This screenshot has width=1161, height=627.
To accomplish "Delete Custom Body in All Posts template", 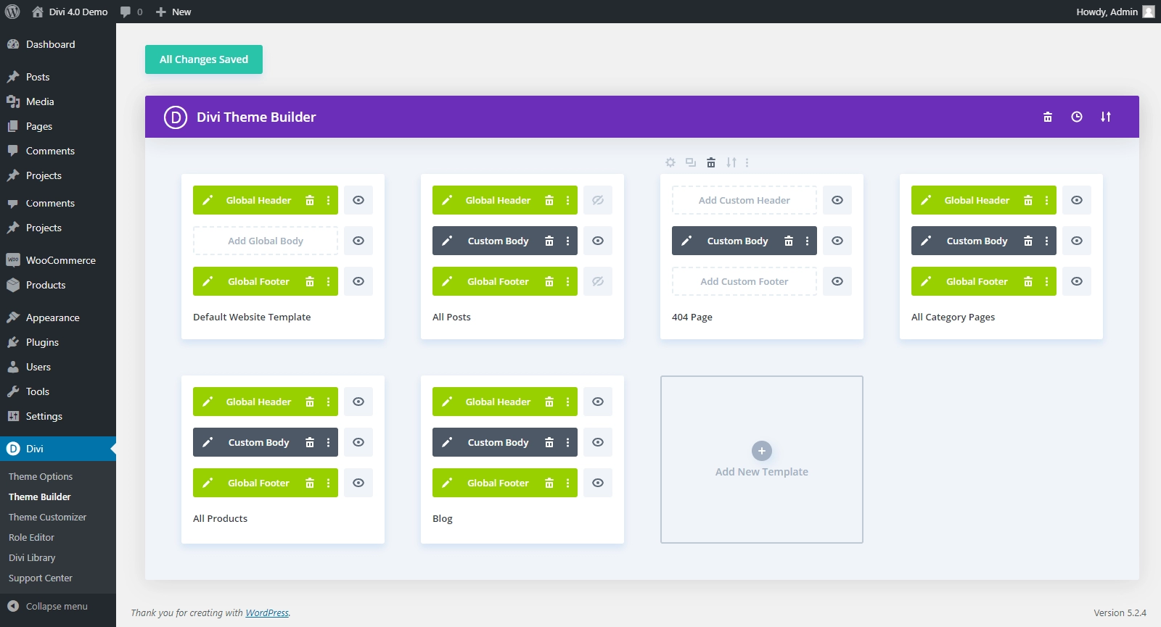I will tap(549, 241).
